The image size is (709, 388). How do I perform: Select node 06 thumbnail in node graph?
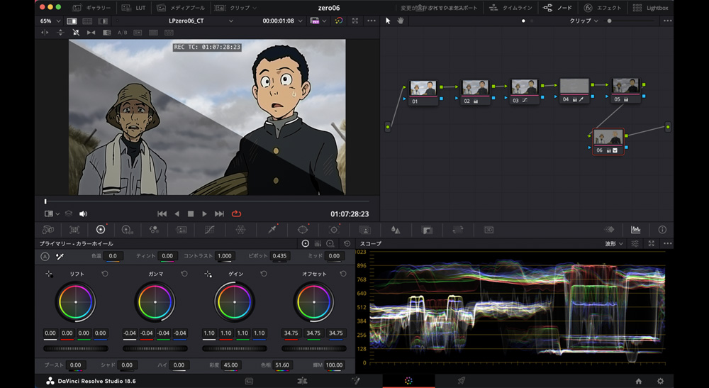coord(608,138)
